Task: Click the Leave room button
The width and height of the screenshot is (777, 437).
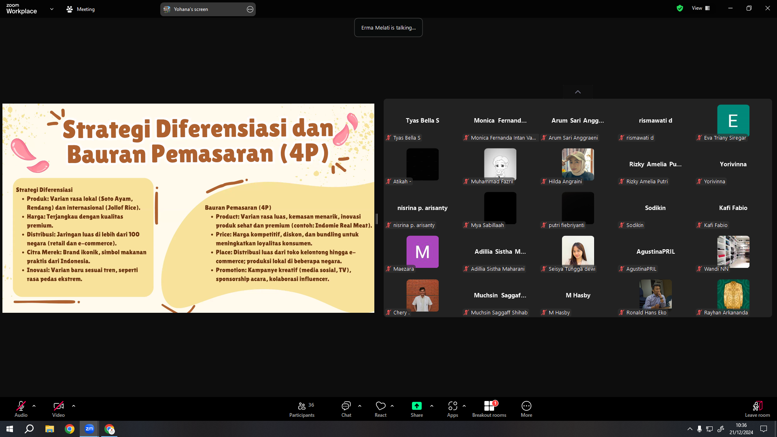Action: pyautogui.click(x=758, y=409)
